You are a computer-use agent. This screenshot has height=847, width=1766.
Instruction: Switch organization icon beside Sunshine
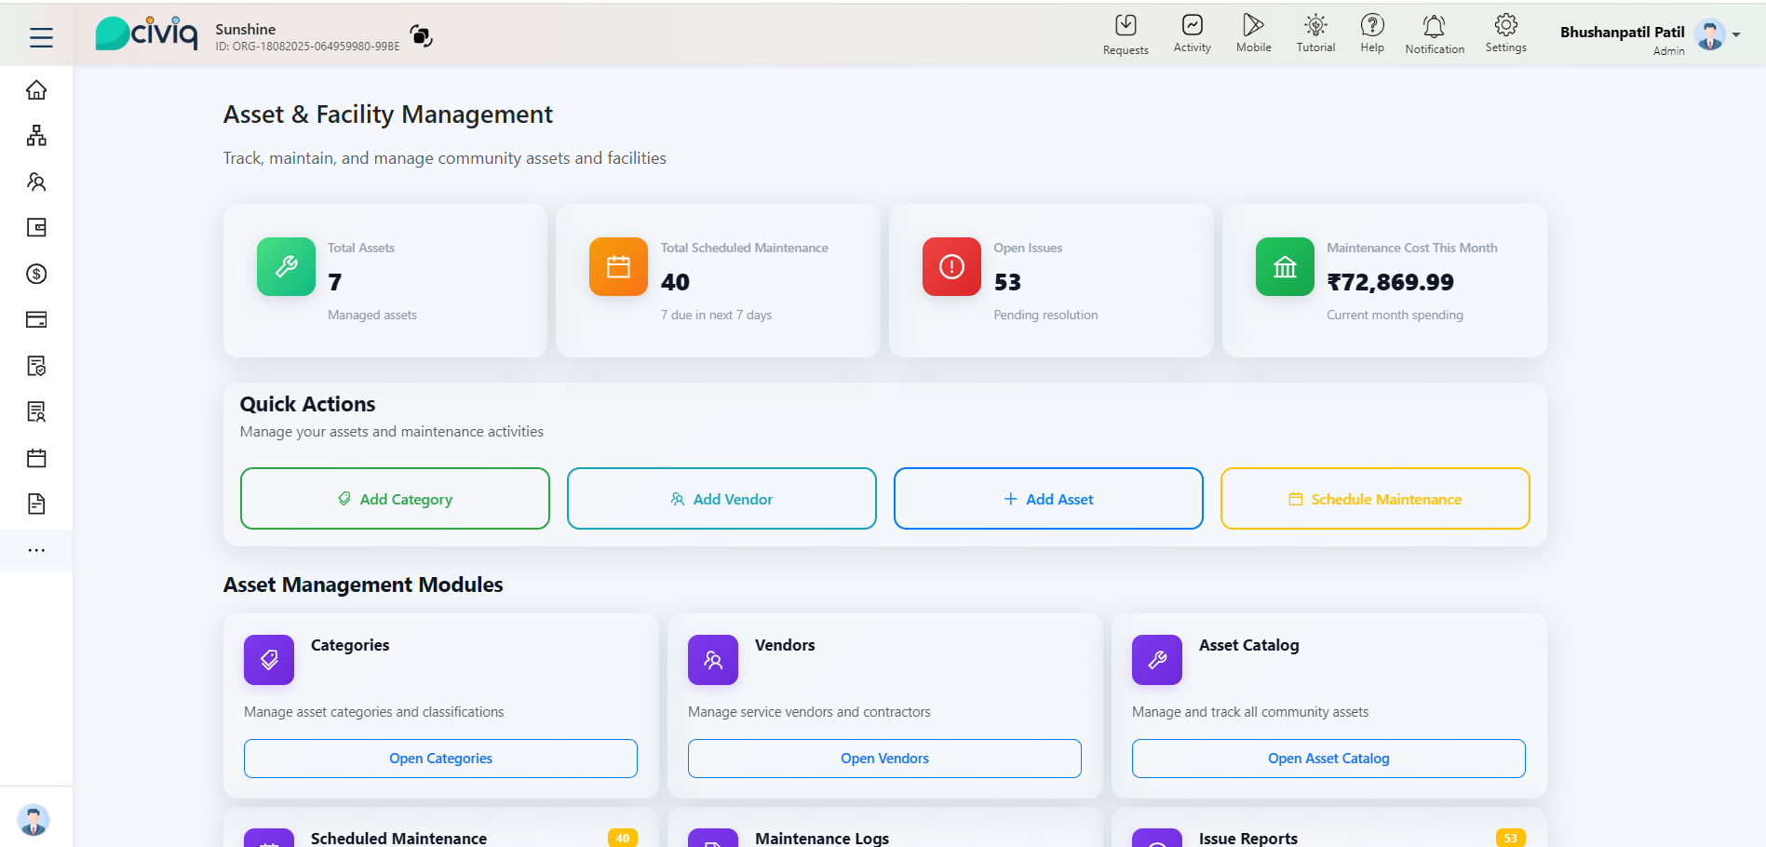coord(421,36)
